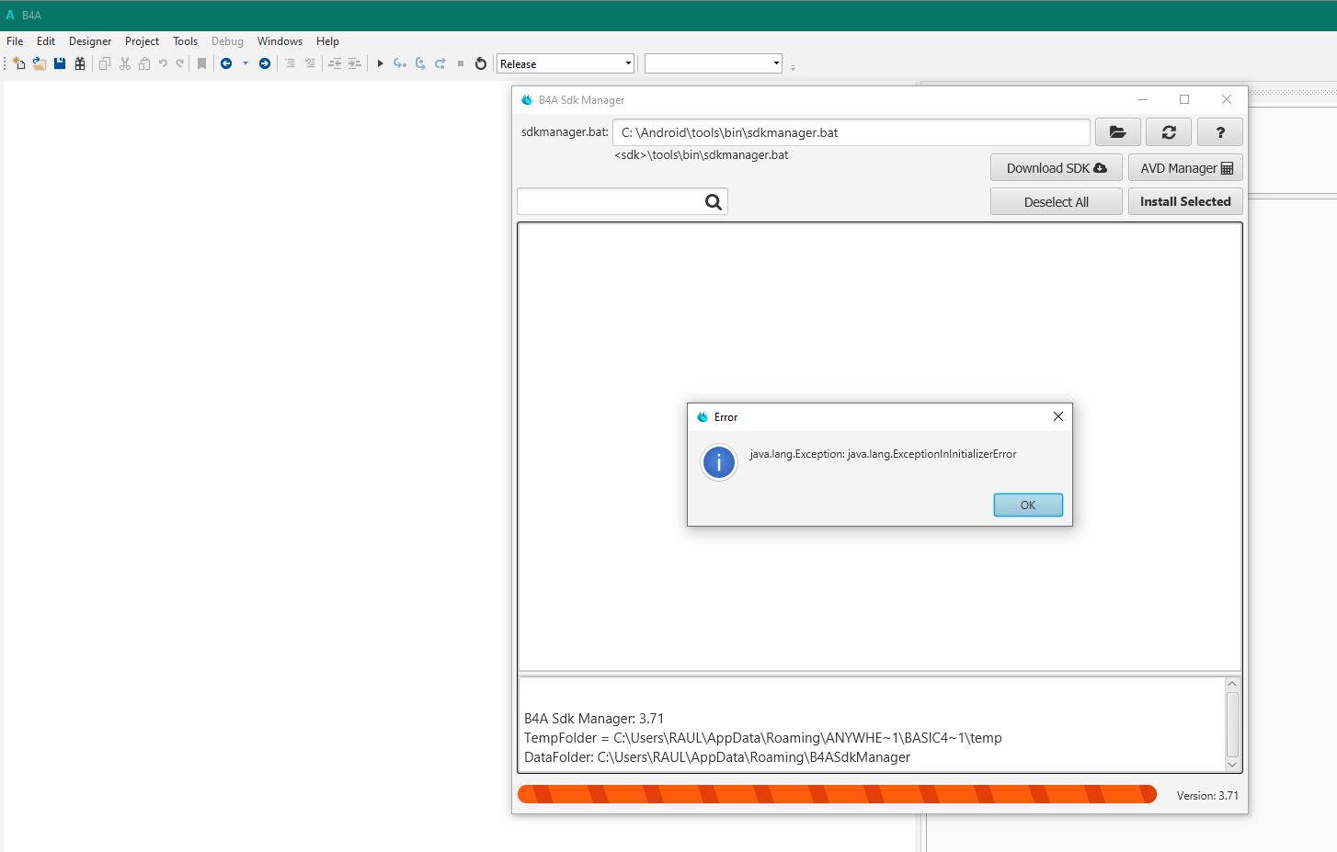Navigate forward with the blue right arrow

tap(265, 63)
